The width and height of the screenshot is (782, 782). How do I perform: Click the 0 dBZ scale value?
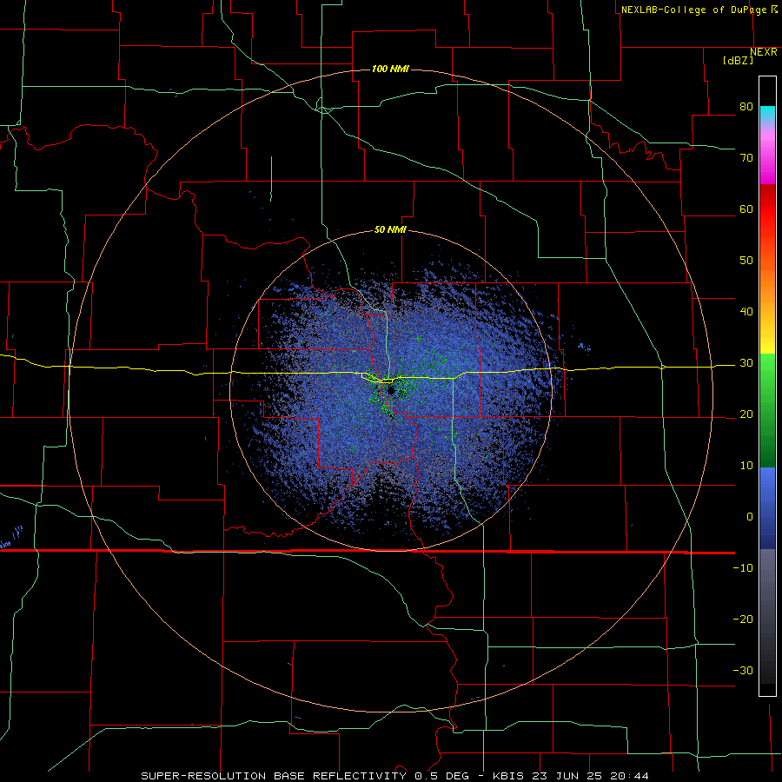click(x=750, y=517)
